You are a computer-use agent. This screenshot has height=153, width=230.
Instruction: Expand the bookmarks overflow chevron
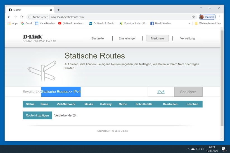[189, 24]
